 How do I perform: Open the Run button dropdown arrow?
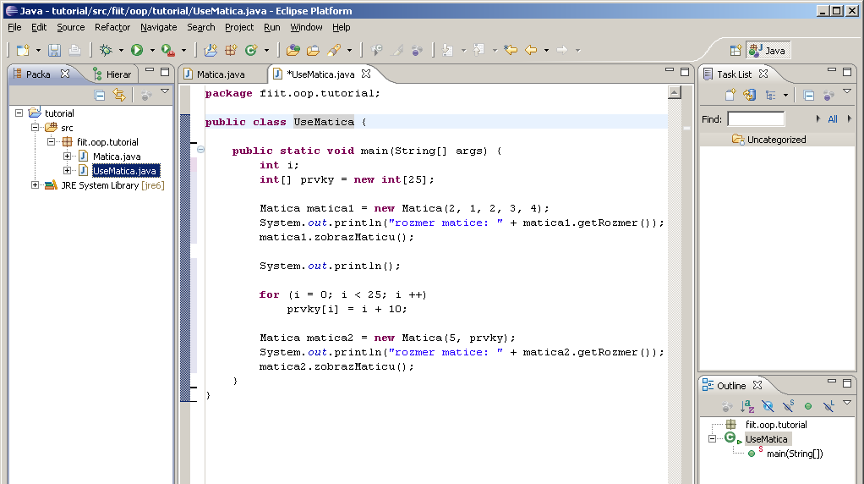coord(152,50)
